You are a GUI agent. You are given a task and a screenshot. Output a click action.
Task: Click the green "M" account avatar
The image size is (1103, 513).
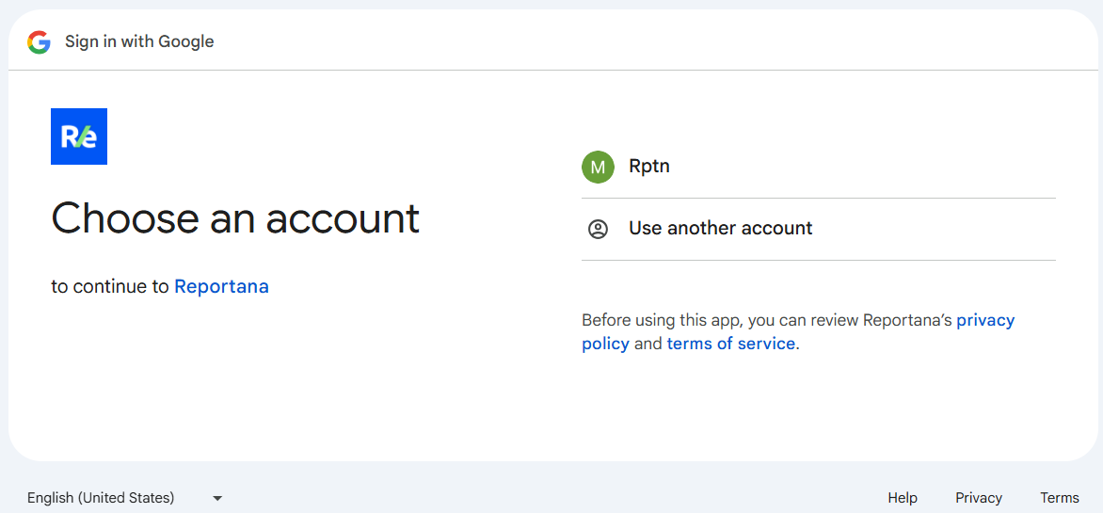coord(598,167)
